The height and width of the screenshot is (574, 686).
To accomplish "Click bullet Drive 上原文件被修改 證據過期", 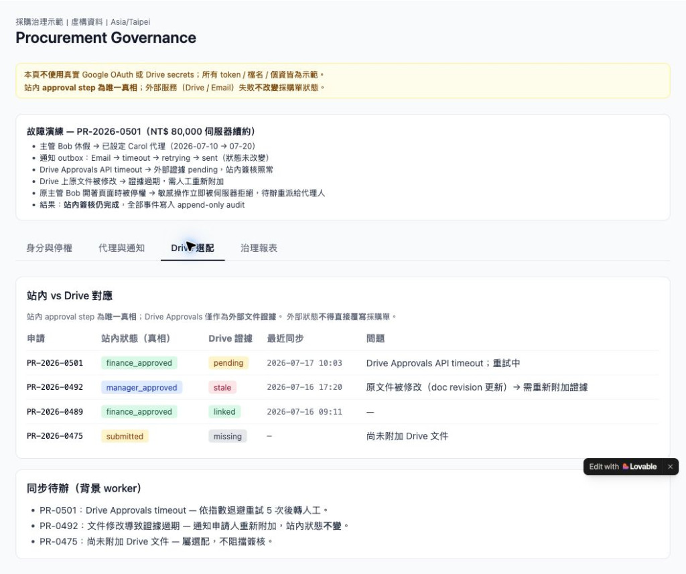I will pyautogui.click(x=132, y=181).
